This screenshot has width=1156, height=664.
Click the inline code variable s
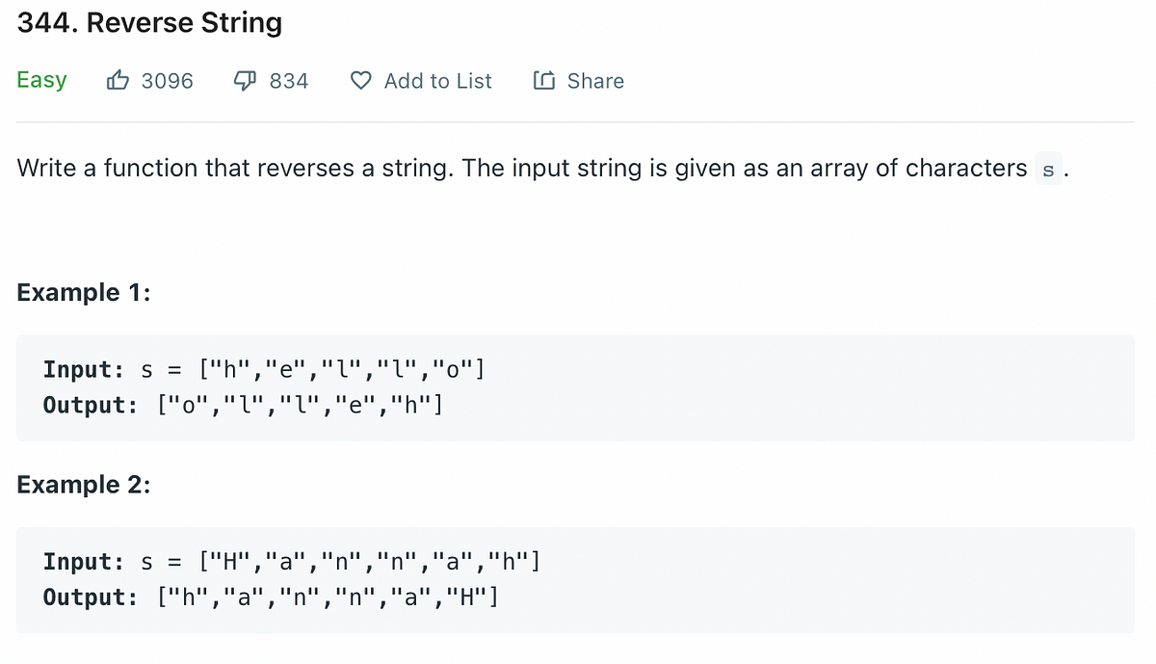[x=1049, y=171]
